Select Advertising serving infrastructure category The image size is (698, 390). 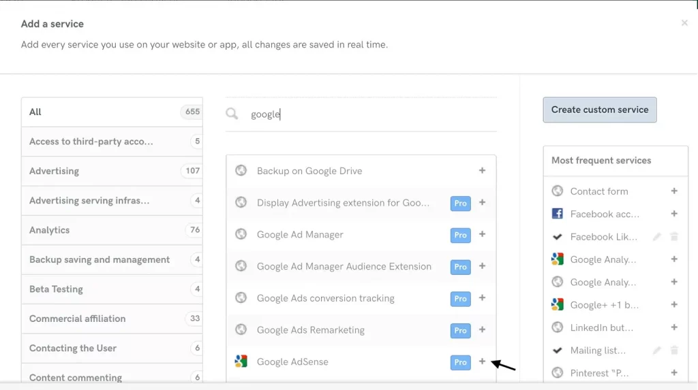[112, 201]
